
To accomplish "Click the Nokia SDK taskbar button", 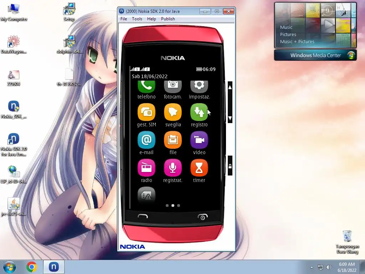I will [54, 267].
